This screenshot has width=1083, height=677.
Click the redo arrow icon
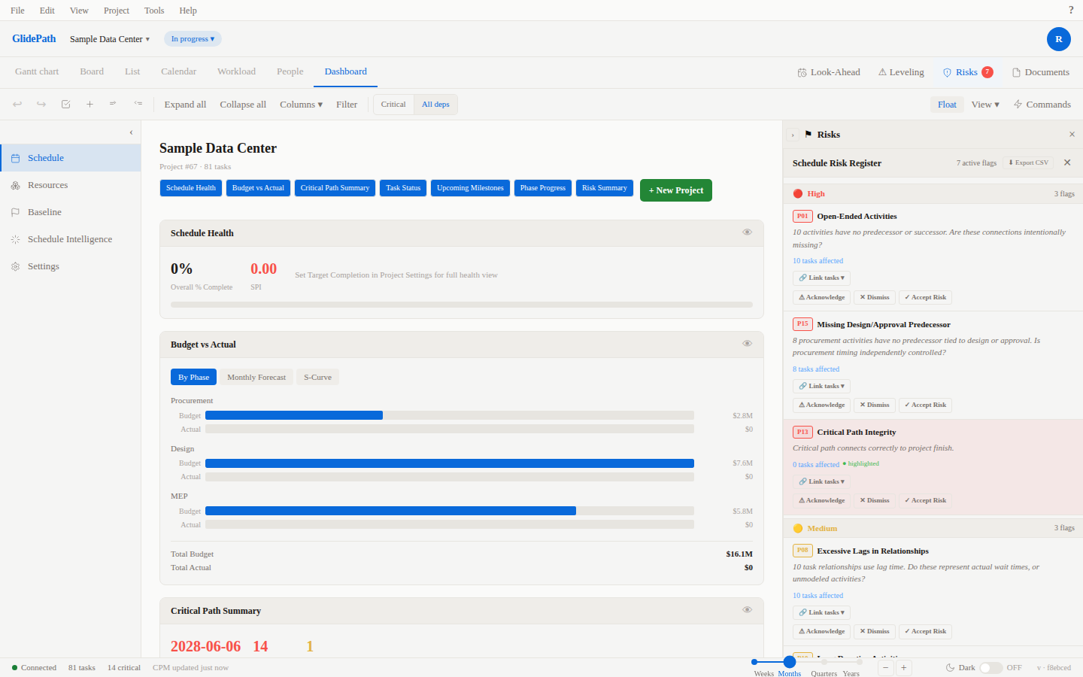(41, 105)
